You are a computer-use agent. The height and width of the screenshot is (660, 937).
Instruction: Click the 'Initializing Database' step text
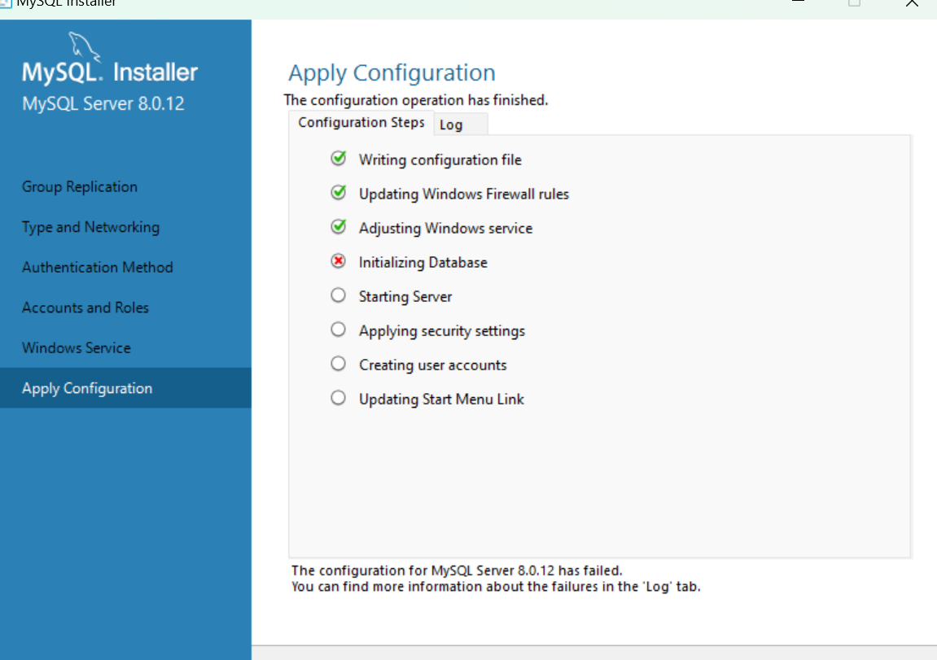423,262
